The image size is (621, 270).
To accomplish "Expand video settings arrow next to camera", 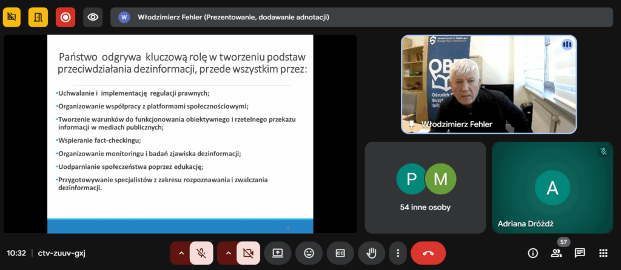I will pos(227,253).
